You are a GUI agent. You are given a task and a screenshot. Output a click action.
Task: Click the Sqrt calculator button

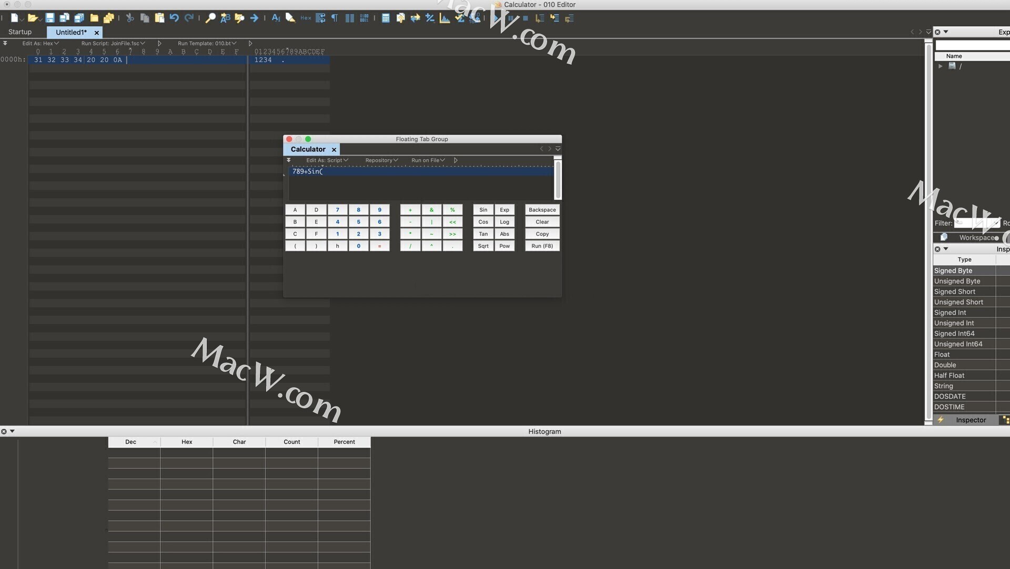[483, 246]
